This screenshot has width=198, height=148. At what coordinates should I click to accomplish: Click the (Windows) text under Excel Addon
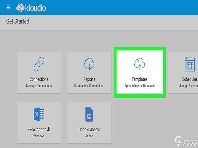tap(39, 136)
